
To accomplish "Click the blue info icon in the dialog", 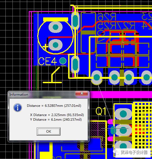I will (x=18, y=107).
